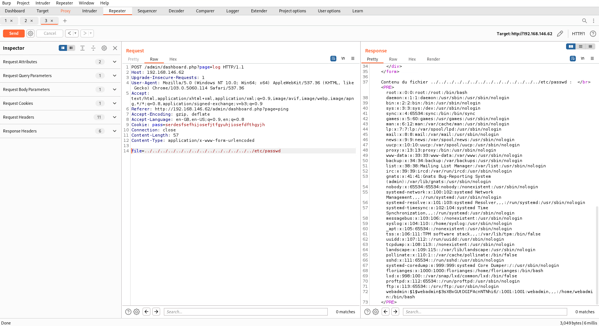Click the file parameter body line

coord(243,151)
